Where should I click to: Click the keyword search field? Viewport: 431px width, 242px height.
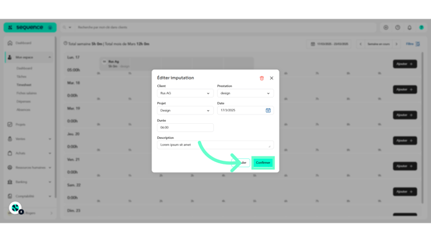[226, 28]
